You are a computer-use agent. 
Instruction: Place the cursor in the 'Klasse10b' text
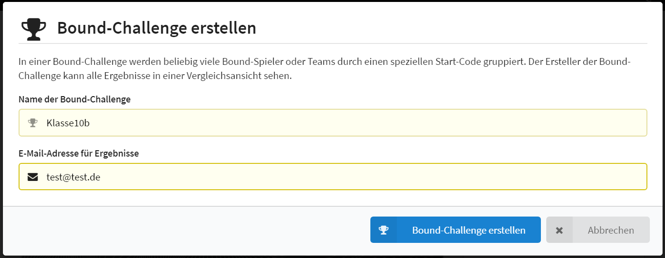tap(68, 123)
